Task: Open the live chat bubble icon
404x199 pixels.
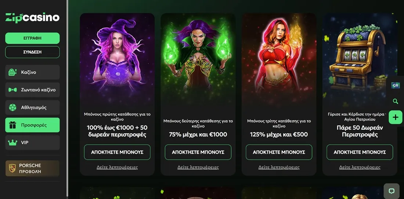Action: (392, 191)
